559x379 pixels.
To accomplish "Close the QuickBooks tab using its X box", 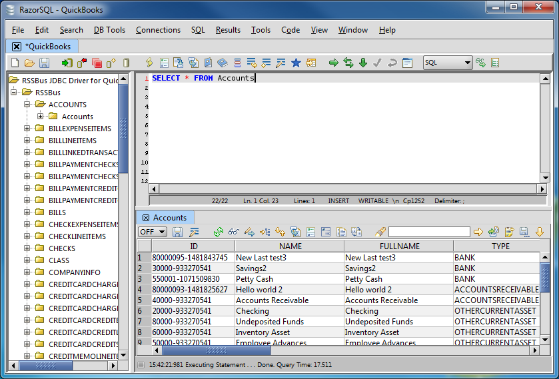I will 17,47.
